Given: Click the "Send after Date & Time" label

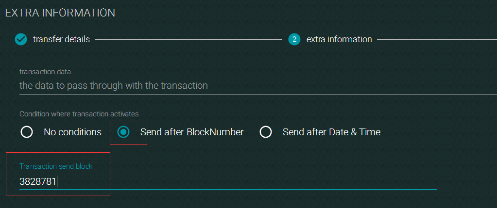Looking at the screenshot, I should (331, 132).
